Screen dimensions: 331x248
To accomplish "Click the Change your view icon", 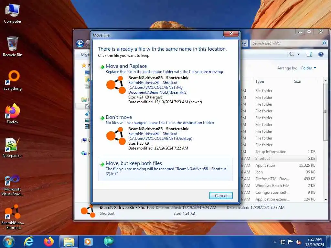I will pos(292,54).
